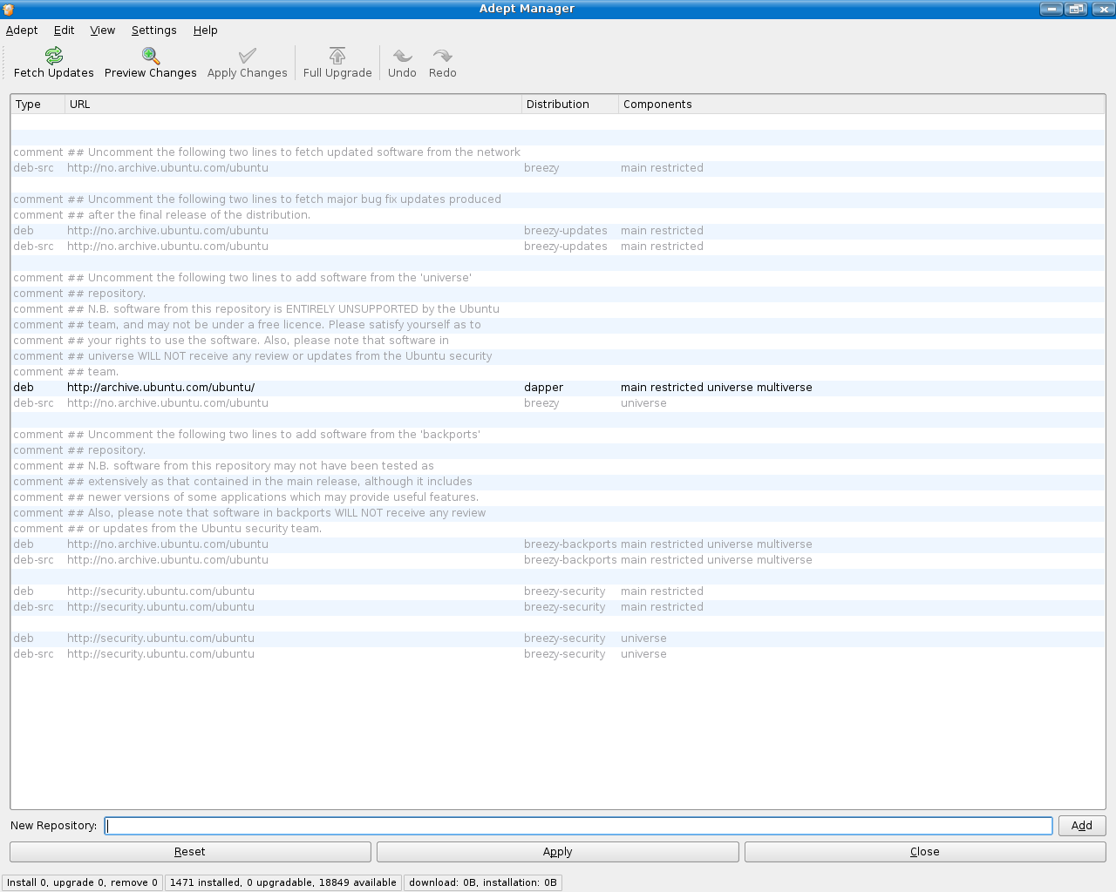Click the Add repository button
The image size is (1116, 892).
coord(1082,826)
